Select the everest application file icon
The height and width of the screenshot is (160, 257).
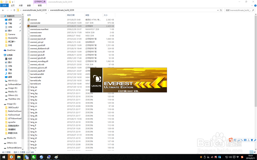pyautogui.click(x=29, y=26)
